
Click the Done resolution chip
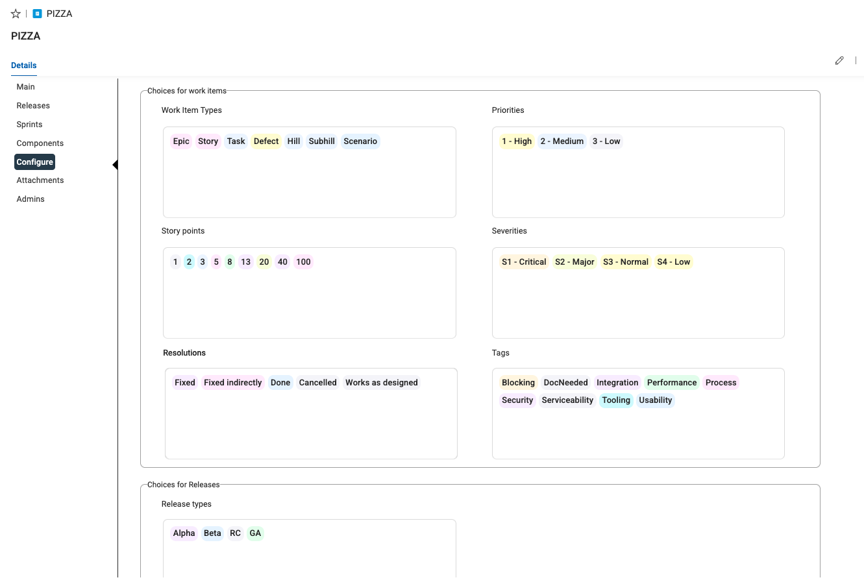pyautogui.click(x=280, y=383)
